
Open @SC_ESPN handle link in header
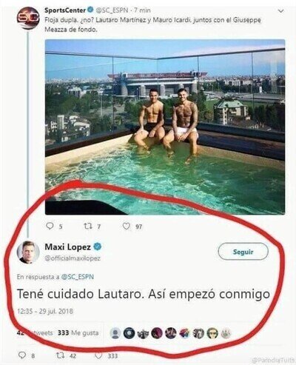pos(112,10)
